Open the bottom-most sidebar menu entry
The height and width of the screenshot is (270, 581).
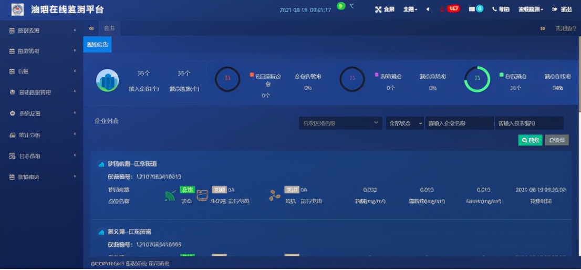(42, 177)
